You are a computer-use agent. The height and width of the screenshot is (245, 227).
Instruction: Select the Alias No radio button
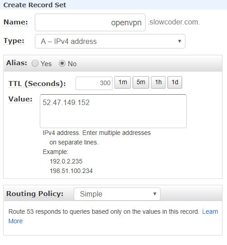62,63
